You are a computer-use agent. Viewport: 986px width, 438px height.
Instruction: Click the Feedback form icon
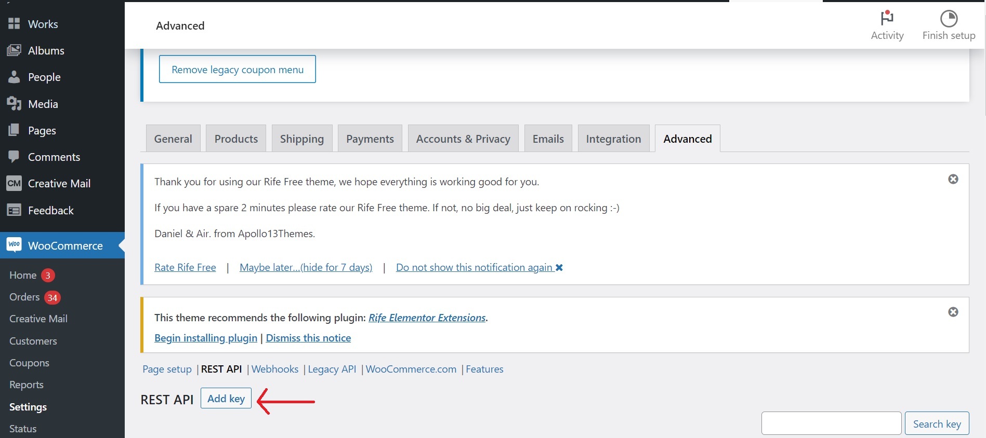click(x=14, y=210)
